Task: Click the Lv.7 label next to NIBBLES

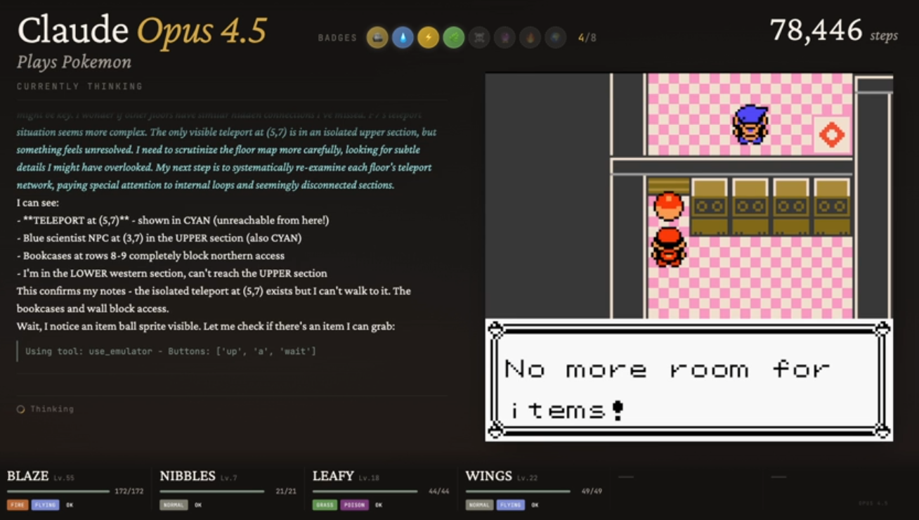Action: click(x=228, y=478)
